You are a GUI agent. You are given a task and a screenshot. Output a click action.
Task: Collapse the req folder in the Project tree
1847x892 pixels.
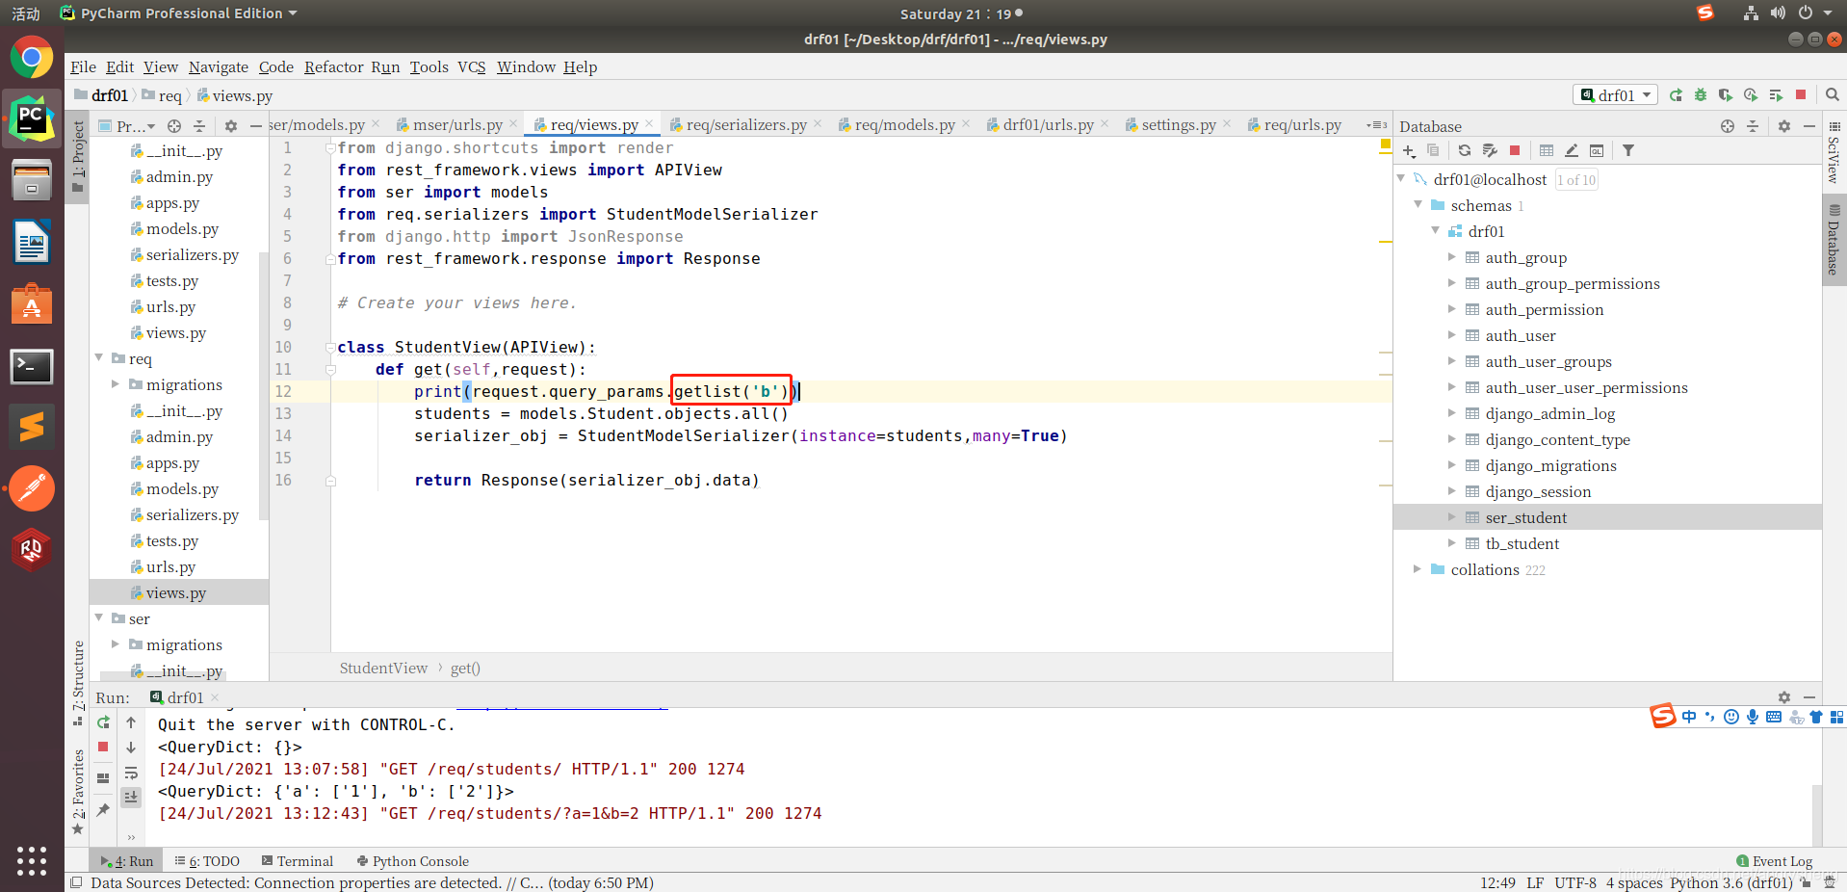[x=99, y=358]
